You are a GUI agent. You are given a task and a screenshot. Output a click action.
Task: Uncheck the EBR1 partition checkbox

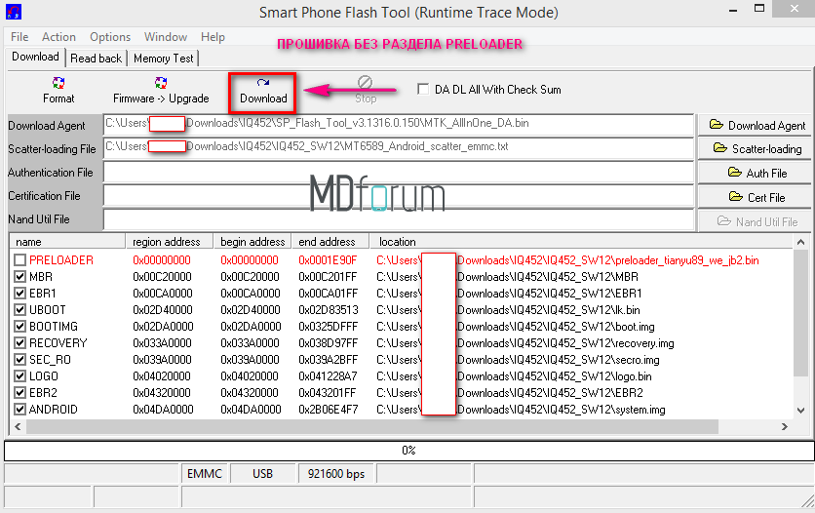pyautogui.click(x=19, y=294)
